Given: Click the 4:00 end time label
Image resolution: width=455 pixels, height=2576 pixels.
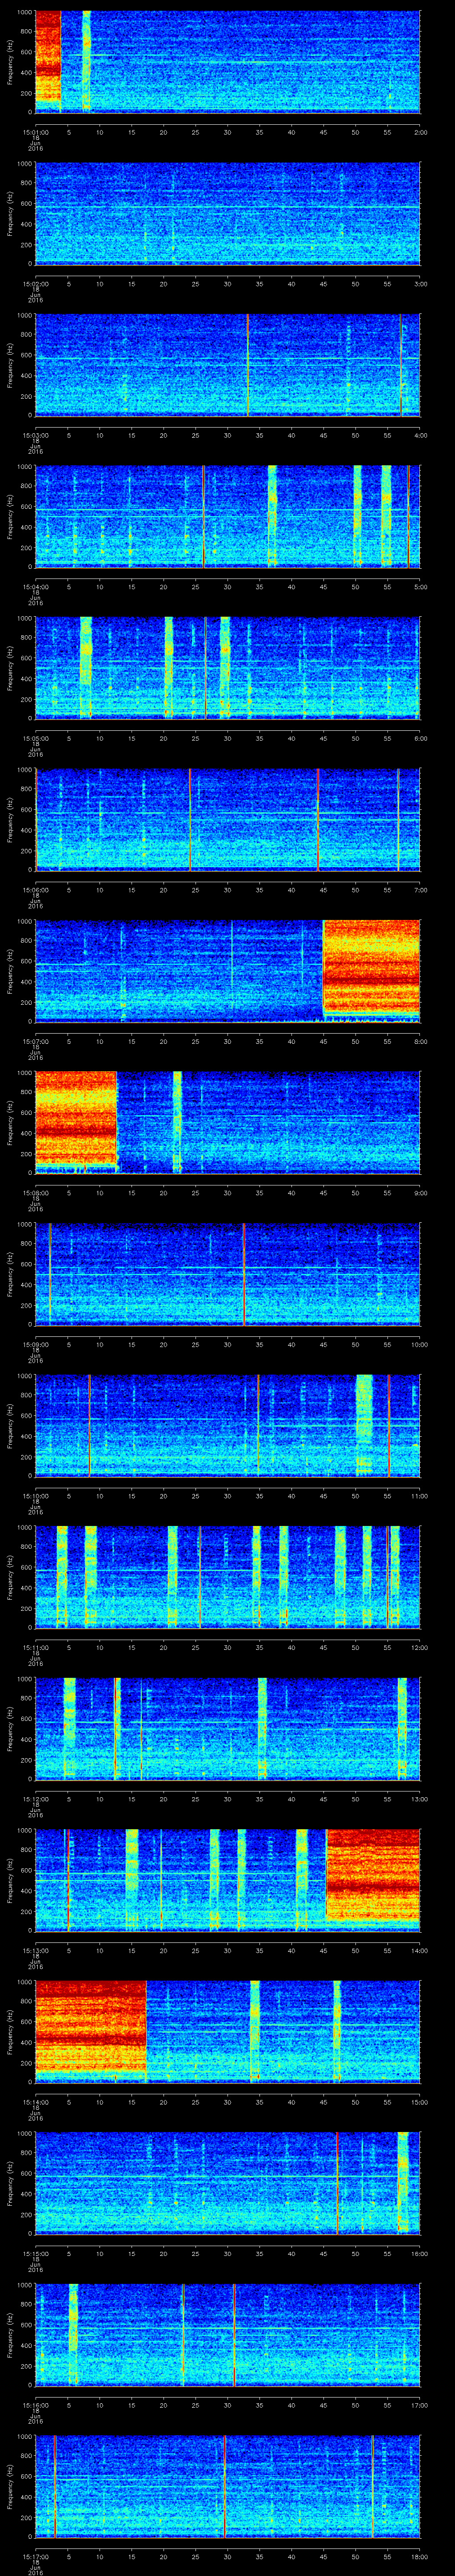Looking at the screenshot, I should (420, 434).
